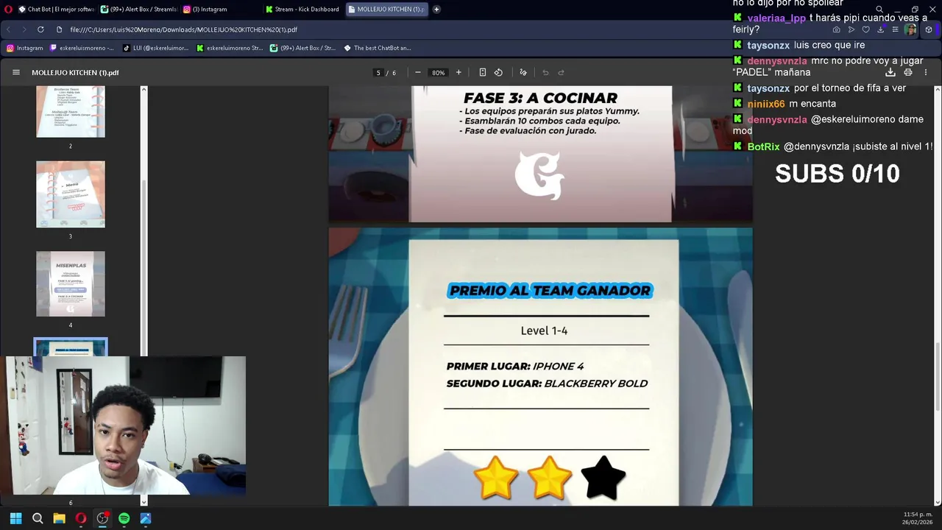Open the Windows Start menu
942x530 pixels.
(15, 518)
